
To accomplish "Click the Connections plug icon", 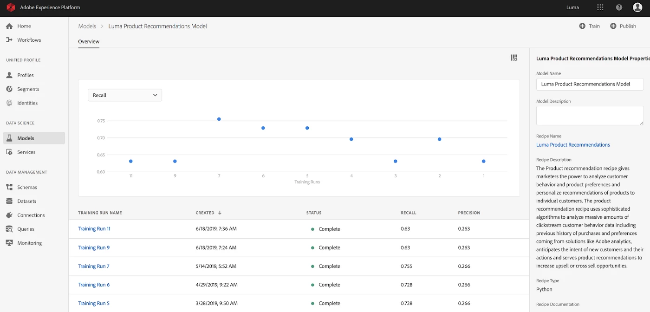I will [x=9, y=215].
